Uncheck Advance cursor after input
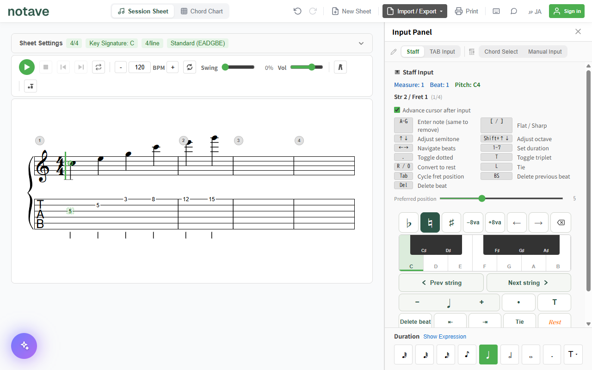The height and width of the screenshot is (370, 592). coord(397,110)
